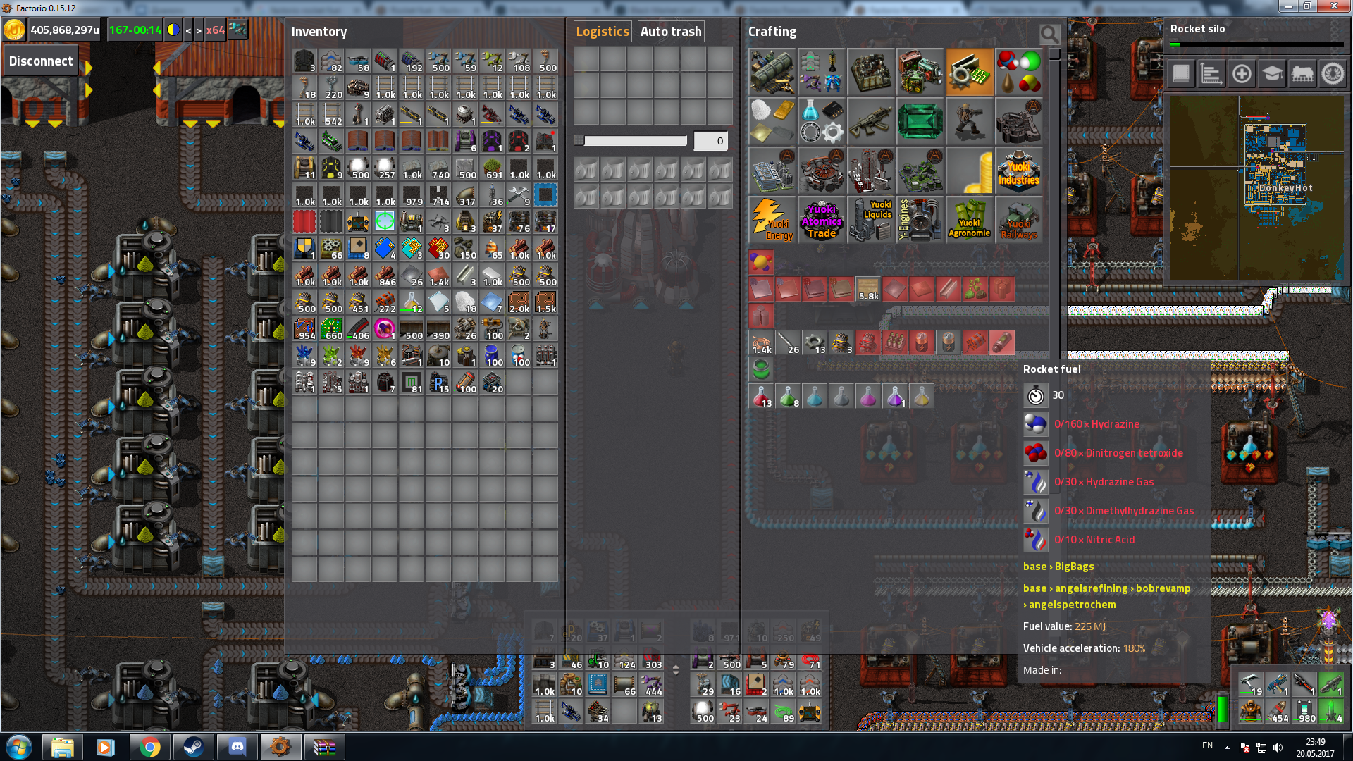Increase game speed with right arrow
The height and width of the screenshot is (761, 1353).
tap(199, 30)
